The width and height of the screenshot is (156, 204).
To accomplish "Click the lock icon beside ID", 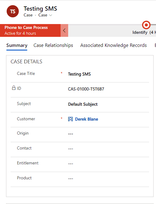I will (x=14, y=88).
